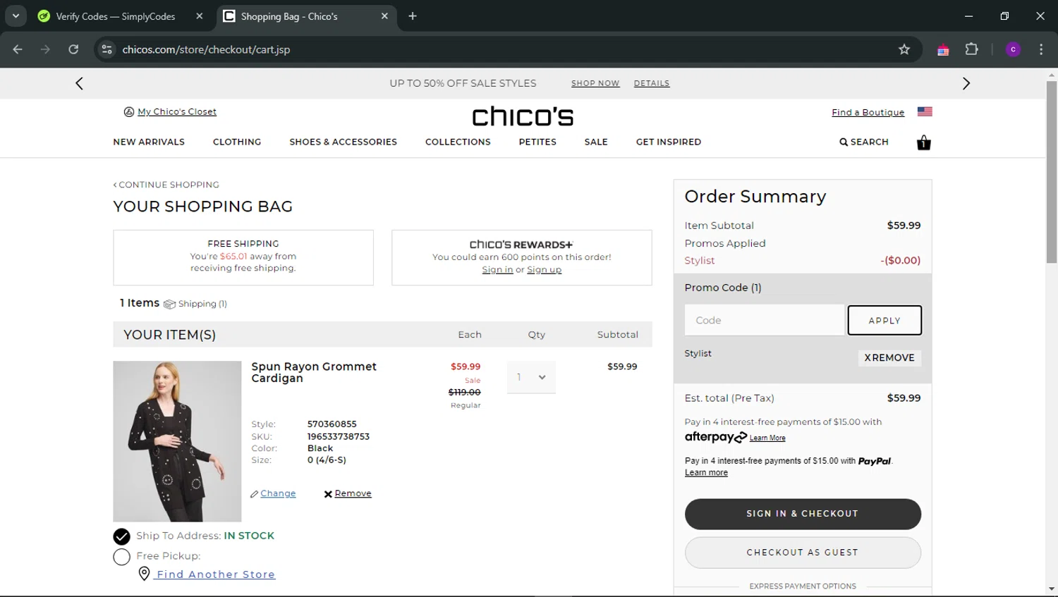Screen dimensions: 1058x597
Task: Click the address bar URL
Action: (x=206, y=49)
